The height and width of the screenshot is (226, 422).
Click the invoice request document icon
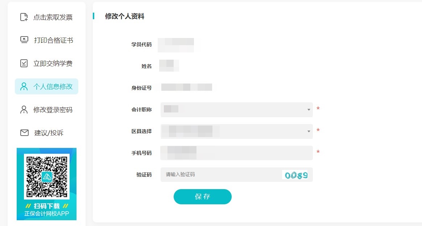coord(24,17)
